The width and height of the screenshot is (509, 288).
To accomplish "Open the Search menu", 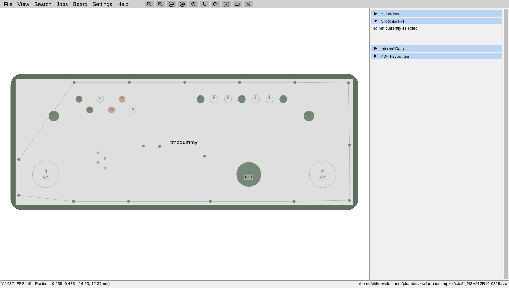I will pyautogui.click(x=43, y=4).
